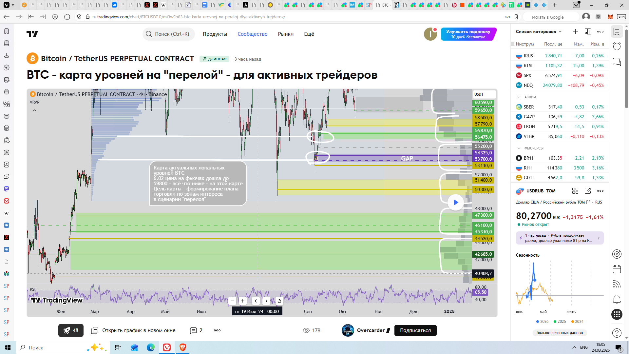Collapse the ФЬЮЧЕРСЫ watchlist section
This screenshot has height=354, width=629.
(x=519, y=148)
